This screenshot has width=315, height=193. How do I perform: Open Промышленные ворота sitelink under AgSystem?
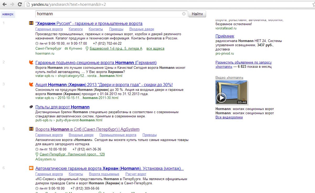(x=118, y=135)
